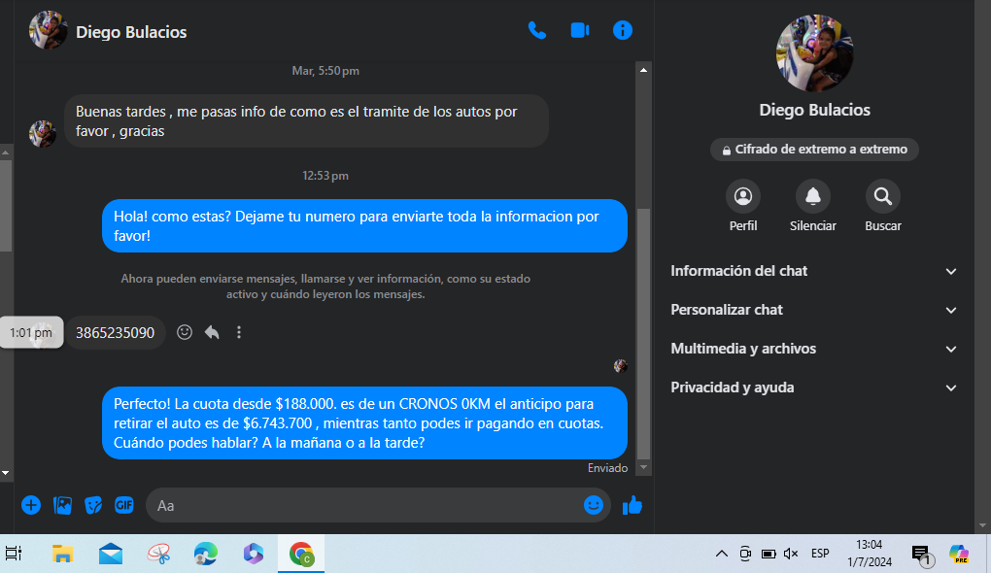Click chat scrollbar up arrow
Viewport: 991px width, 573px height.
tap(643, 70)
